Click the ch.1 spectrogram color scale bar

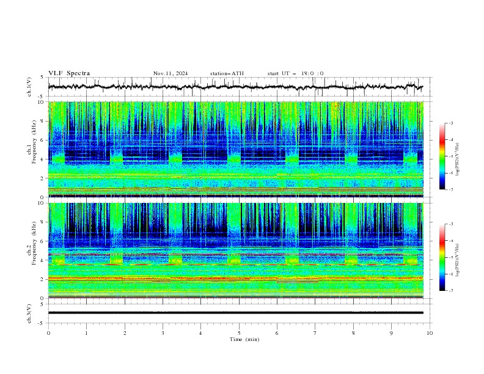[x=442, y=156]
